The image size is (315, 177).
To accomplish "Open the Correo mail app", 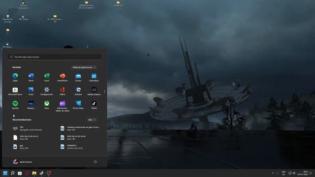I will [78, 77].
